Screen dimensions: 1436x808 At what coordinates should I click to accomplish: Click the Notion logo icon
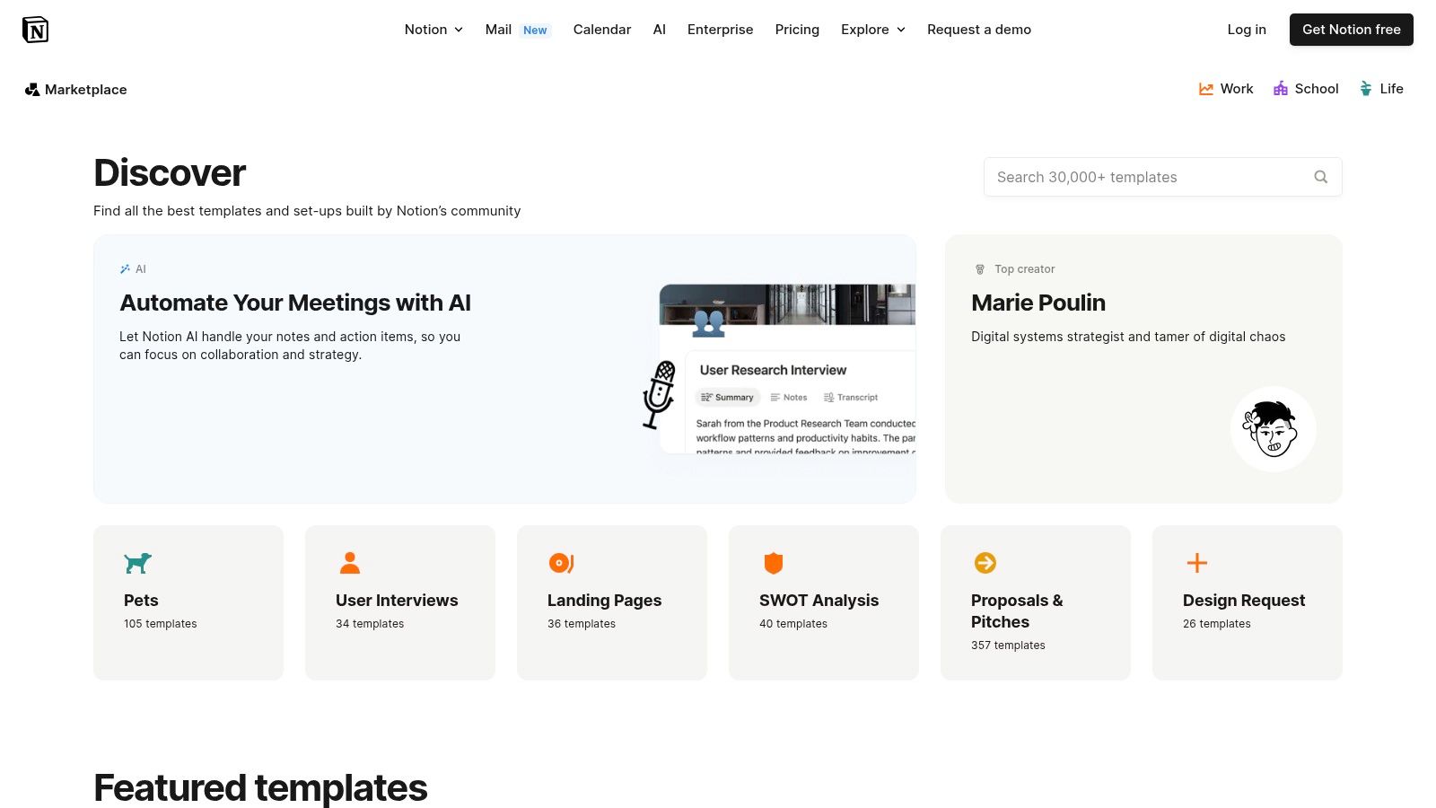tap(35, 30)
